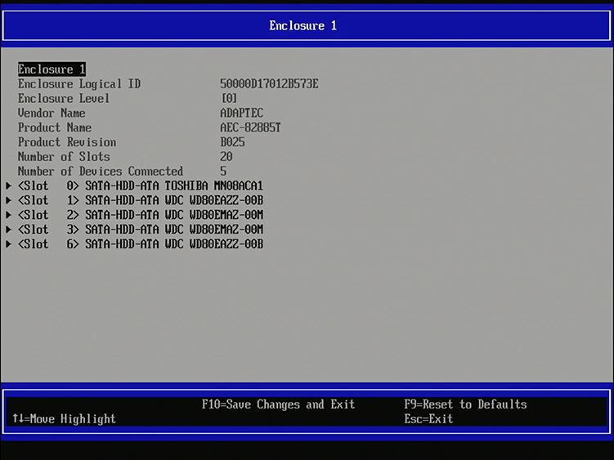Click revision value B025
Screen dimensions: 614x460
point(232,142)
